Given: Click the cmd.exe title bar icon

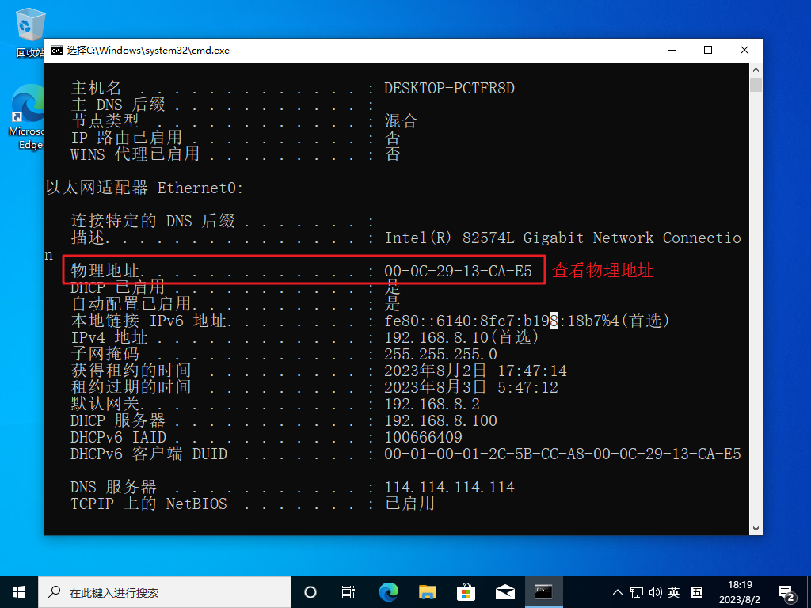Looking at the screenshot, I should (57, 50).
